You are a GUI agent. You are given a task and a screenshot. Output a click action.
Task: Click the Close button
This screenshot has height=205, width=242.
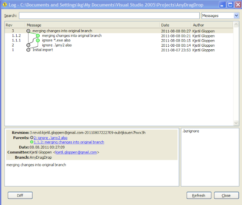226,196
